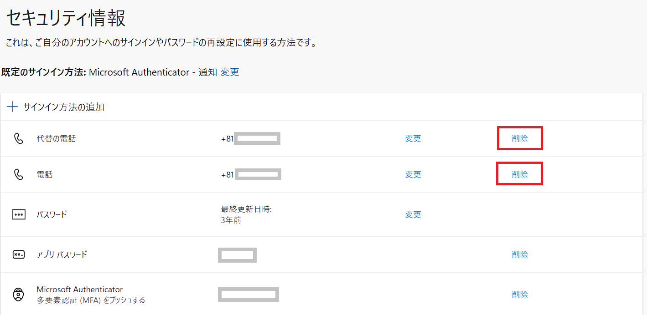Change the default sign-in method via 変更
This screenshot has width=647, height=315.
click(230, 72)
